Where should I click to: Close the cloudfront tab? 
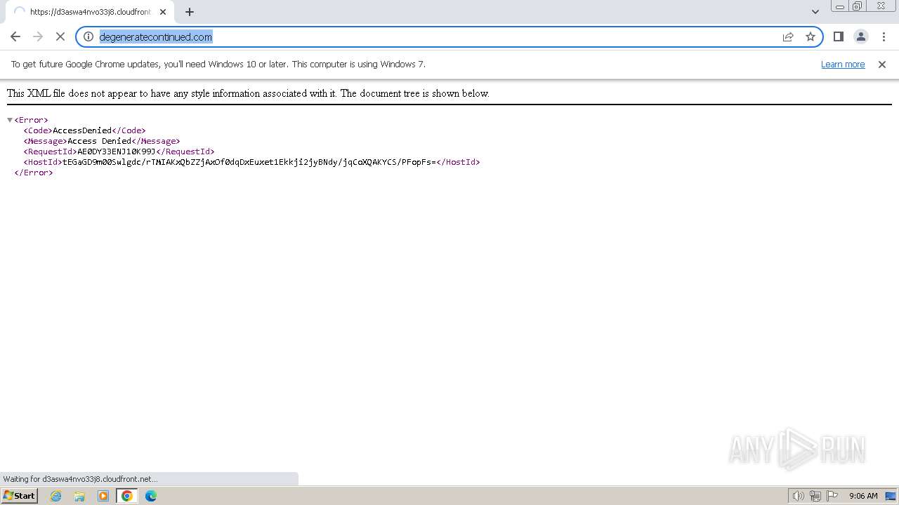tap(163, 12)
